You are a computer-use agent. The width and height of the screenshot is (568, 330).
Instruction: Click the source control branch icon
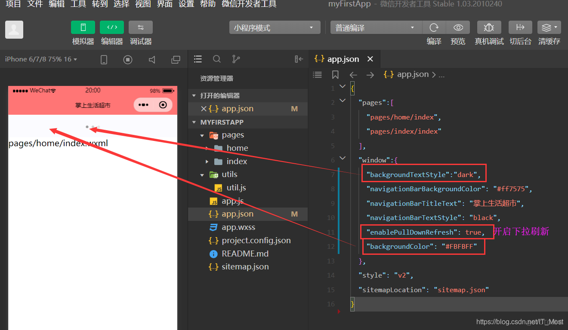236,59
